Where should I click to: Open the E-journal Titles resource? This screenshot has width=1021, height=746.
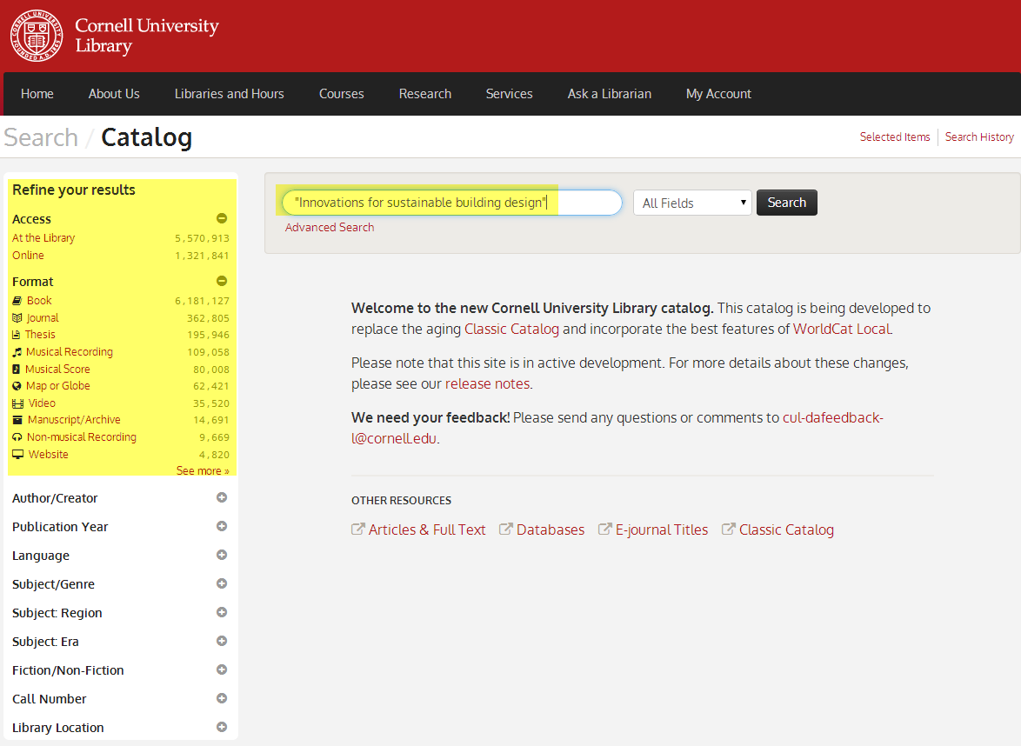point(662,530)
